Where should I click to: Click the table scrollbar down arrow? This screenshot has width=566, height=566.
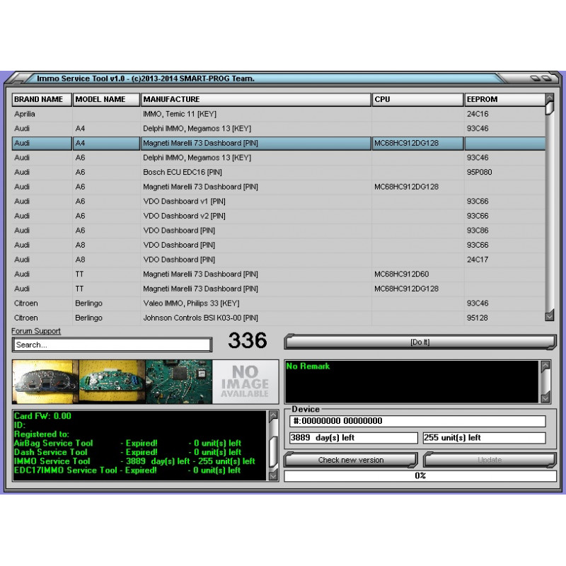pos(548,316)
